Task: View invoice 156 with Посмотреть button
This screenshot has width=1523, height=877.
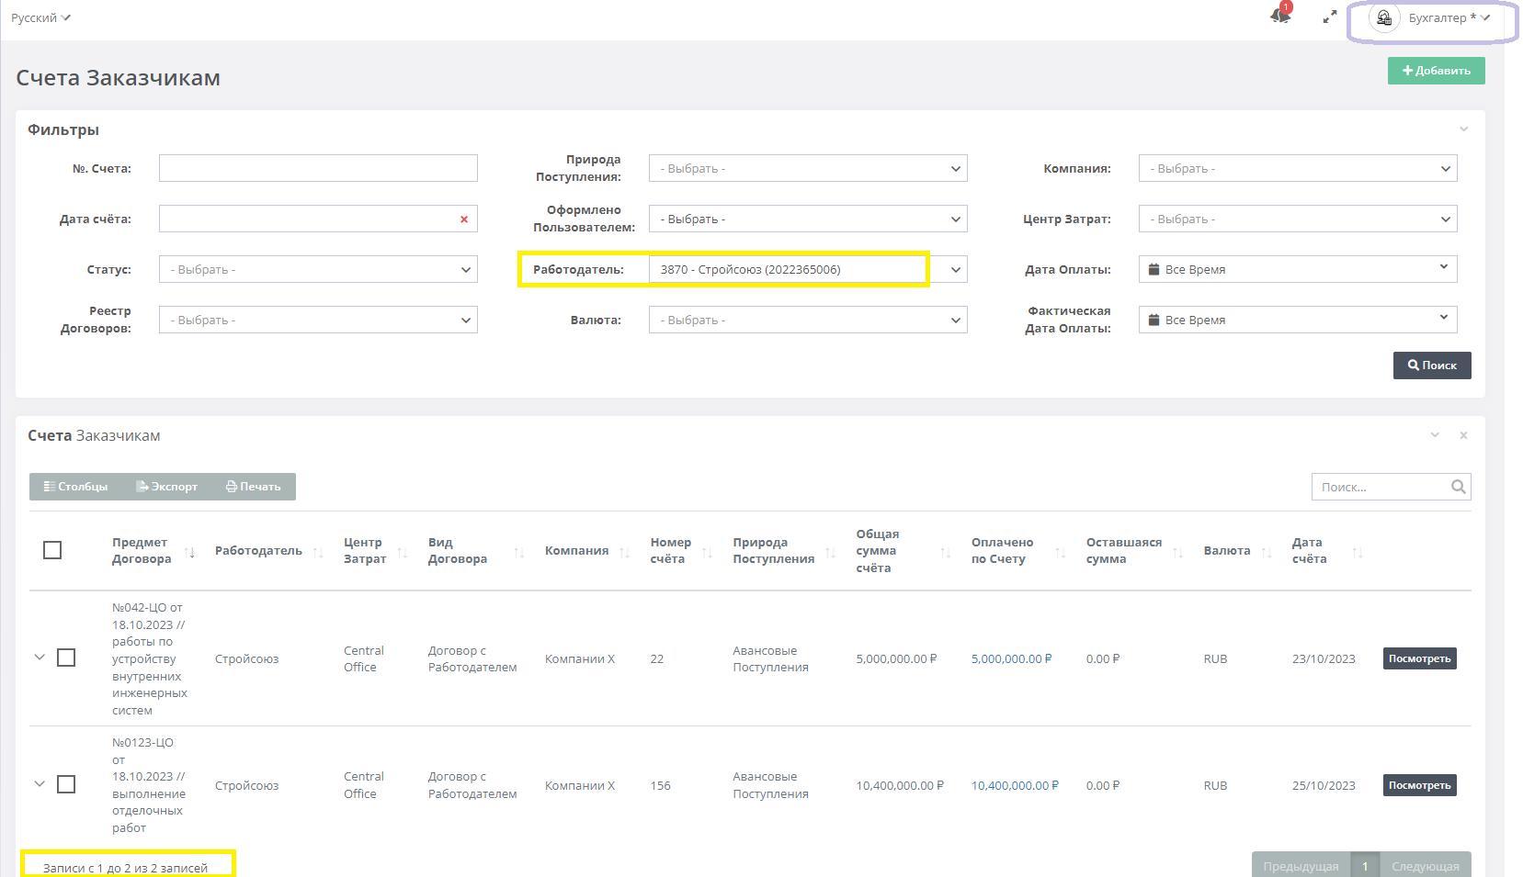Action: [x=1420, y=785]
